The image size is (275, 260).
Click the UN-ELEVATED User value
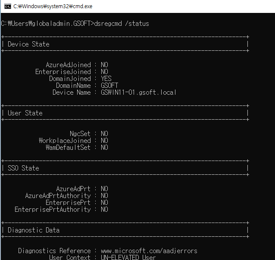[x=128, y=257]
